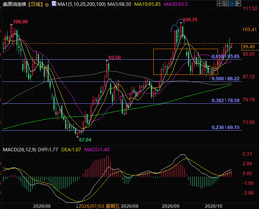Viewport: 259px width, 209px height.
Task: Select the MA5:98.50 line label
Action: 119,4
